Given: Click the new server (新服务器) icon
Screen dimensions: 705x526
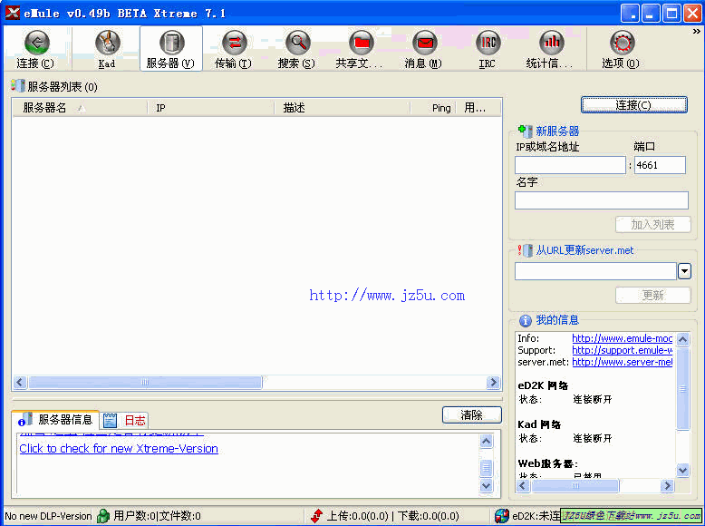Looking at the screenshot, I should point(526,131).
